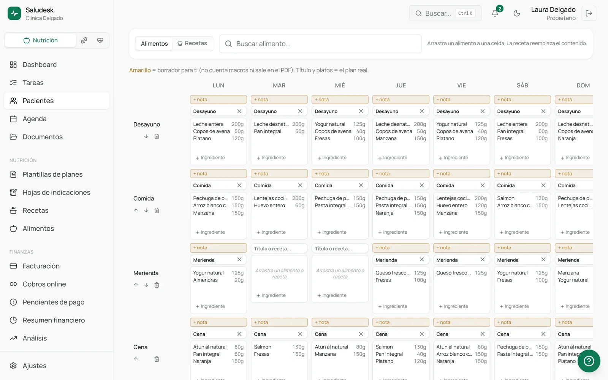Clear Thursday Merienda title
Screen dimensions: 608x380
422,260
